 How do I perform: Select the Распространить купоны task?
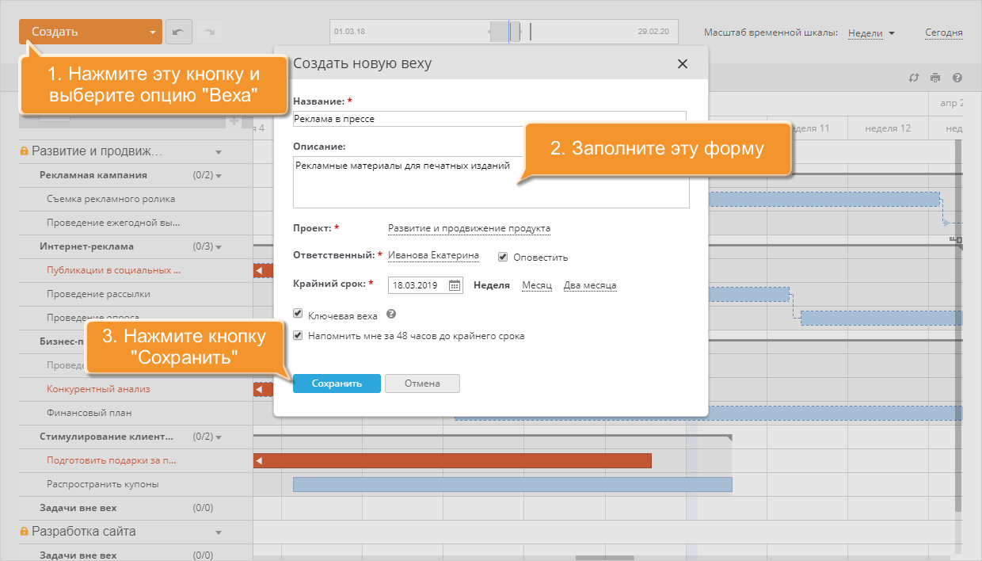click(103, 484)
